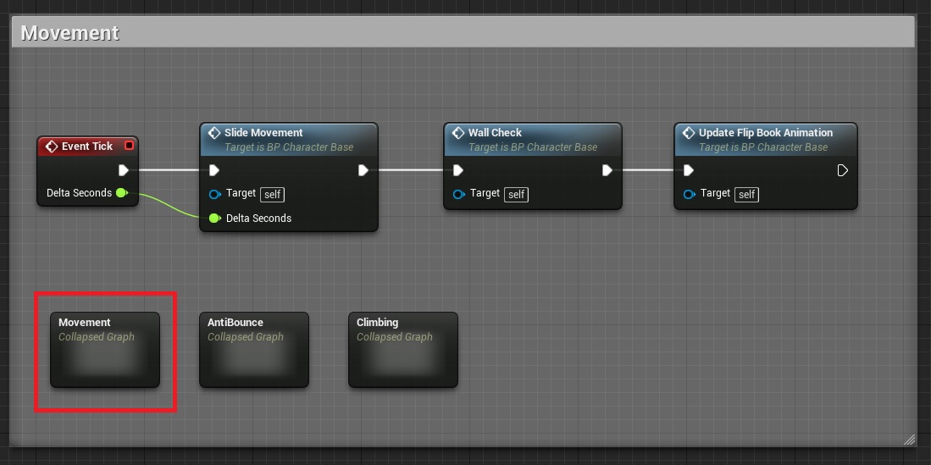Click the green Delta Seconds output pin on Event Tick
This screenshot has height=465, width=931.
click(121, 193)
